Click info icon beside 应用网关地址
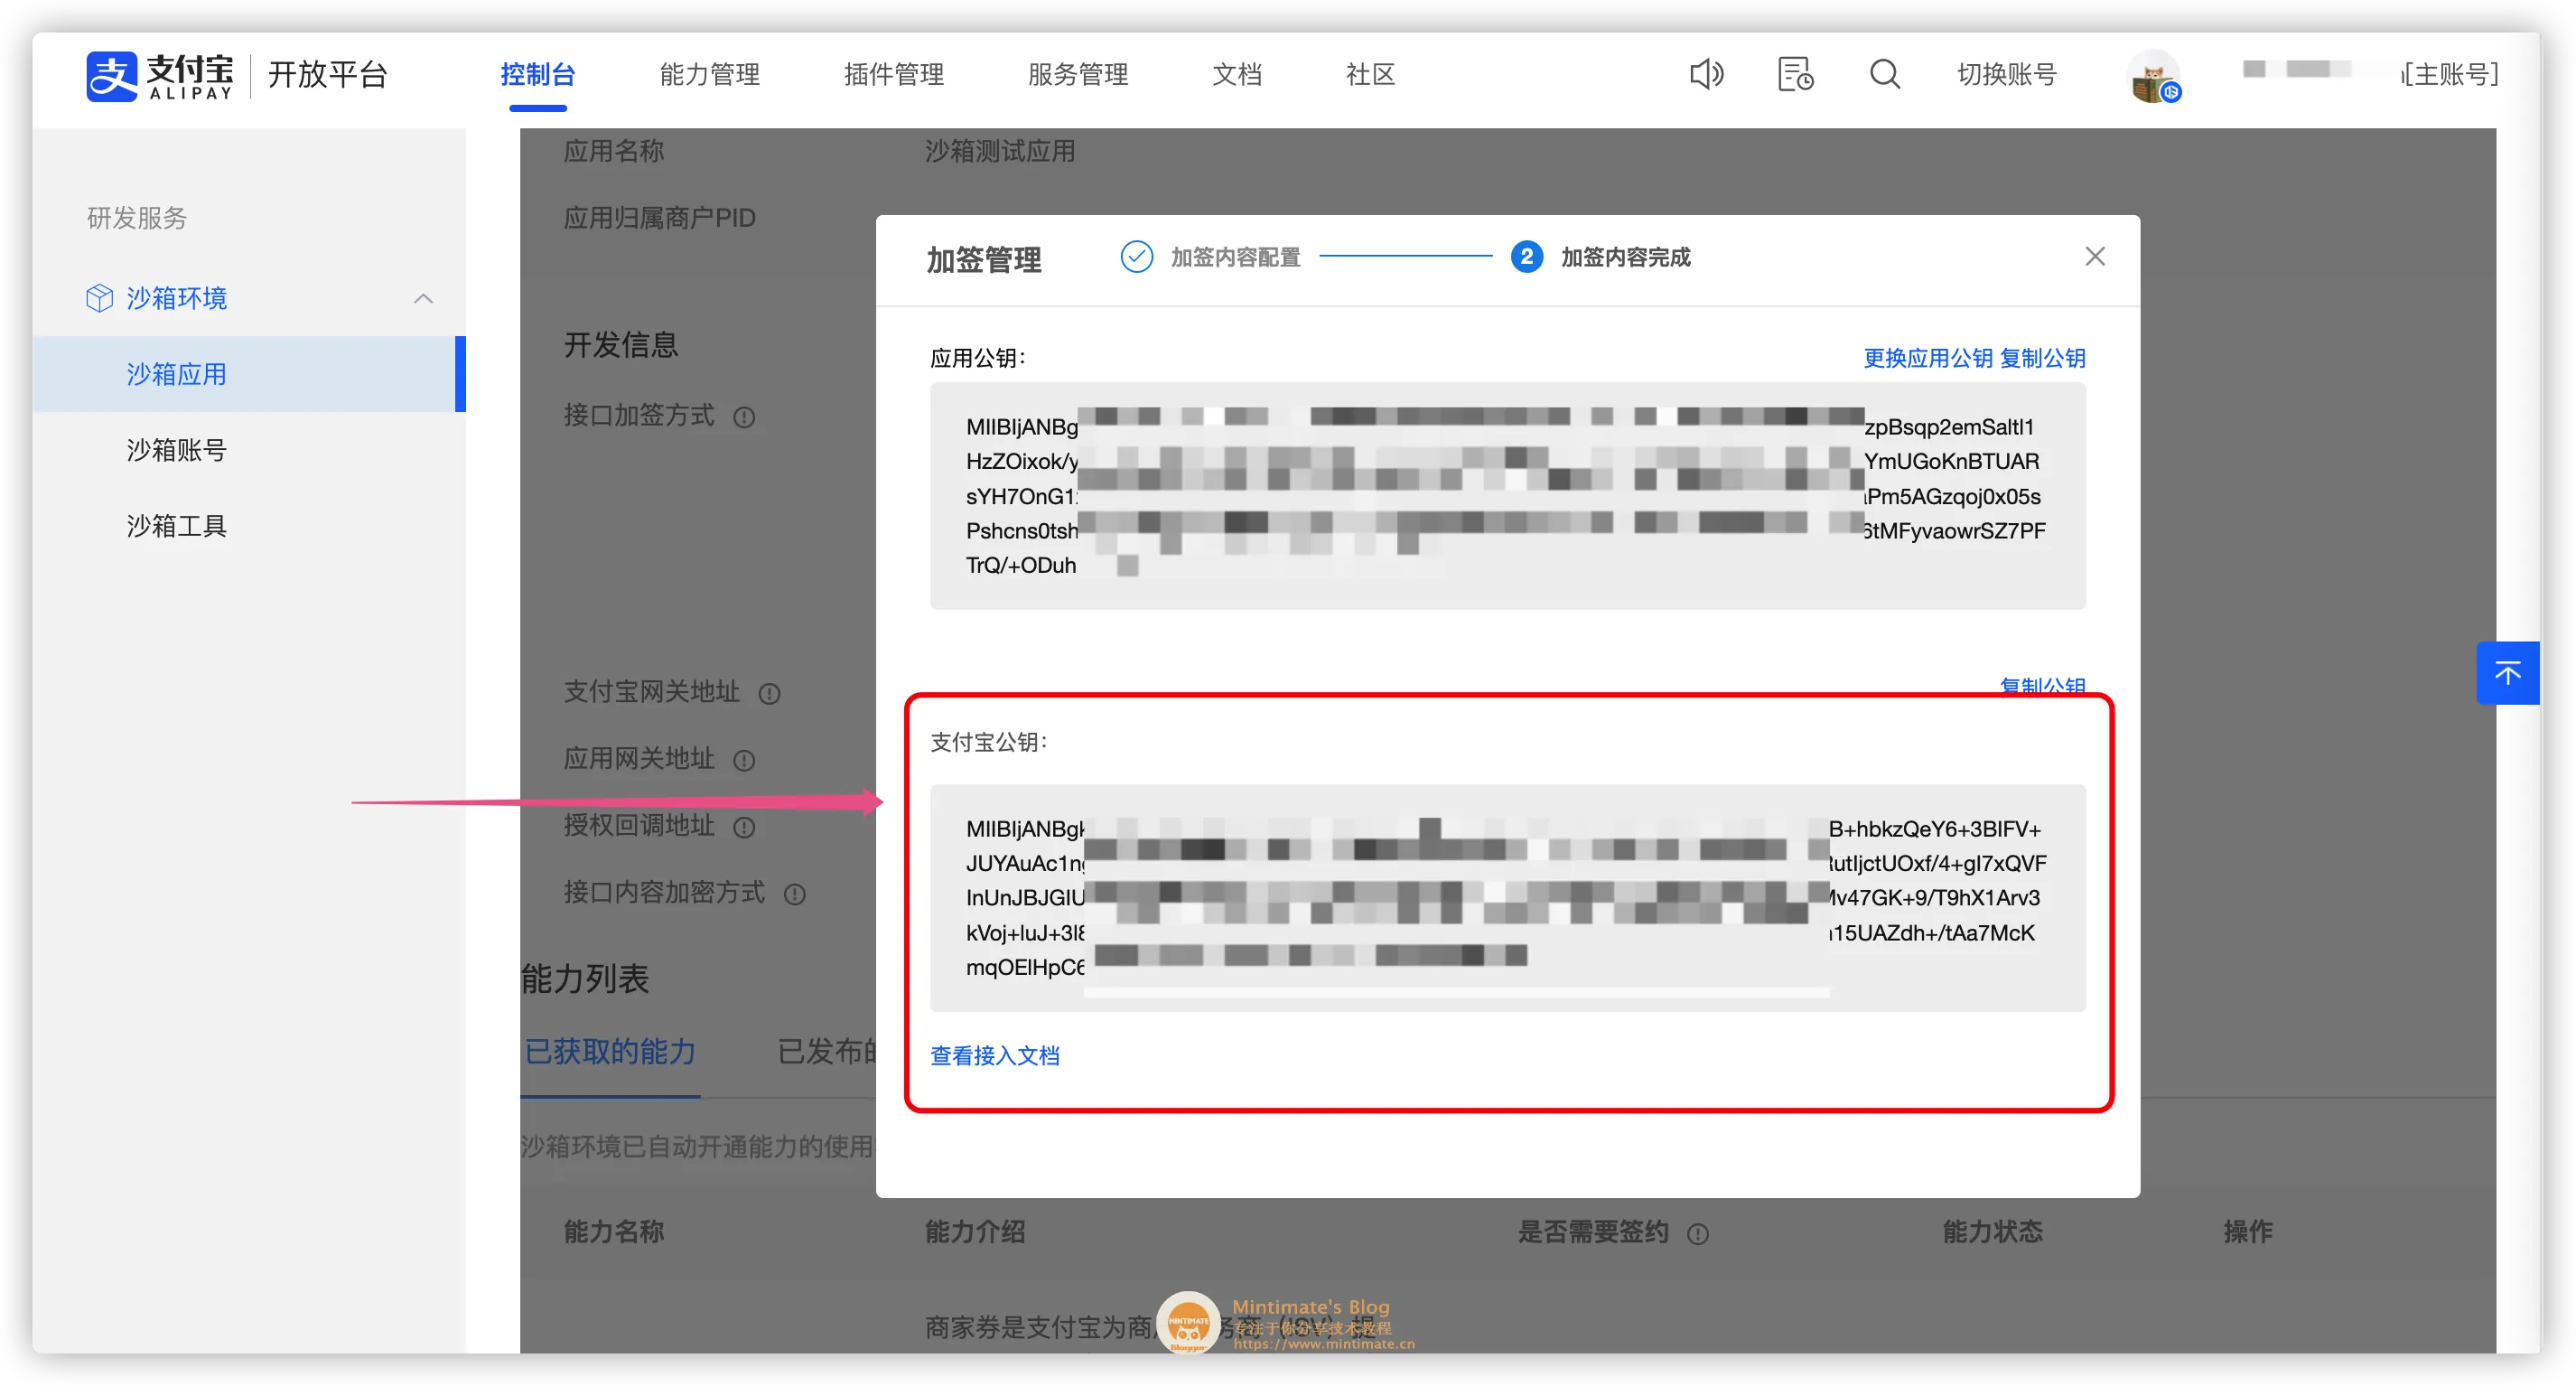This screenshot has width=2576, height=1386. (x=744, y=760)
